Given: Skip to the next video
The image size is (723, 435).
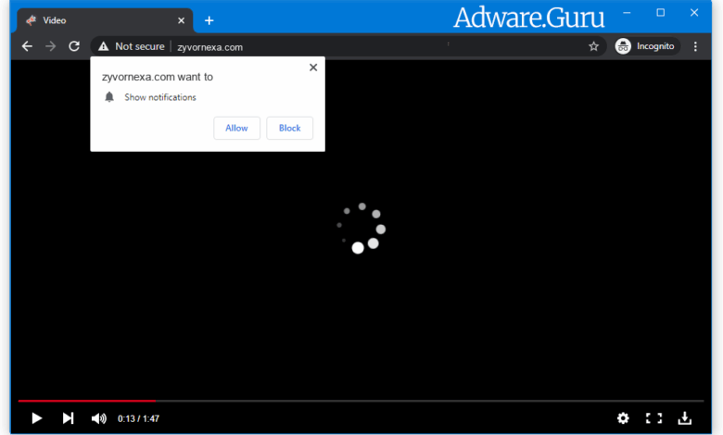Looking at the screenshot, I should [x=68, y=418].
